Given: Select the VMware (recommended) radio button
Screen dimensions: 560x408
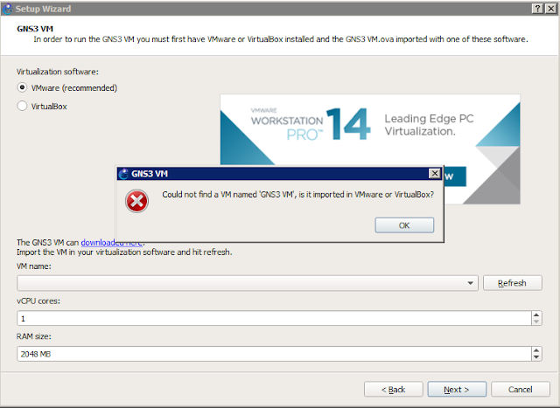Looking at the screenshot, I should click(x=22, y=87).
